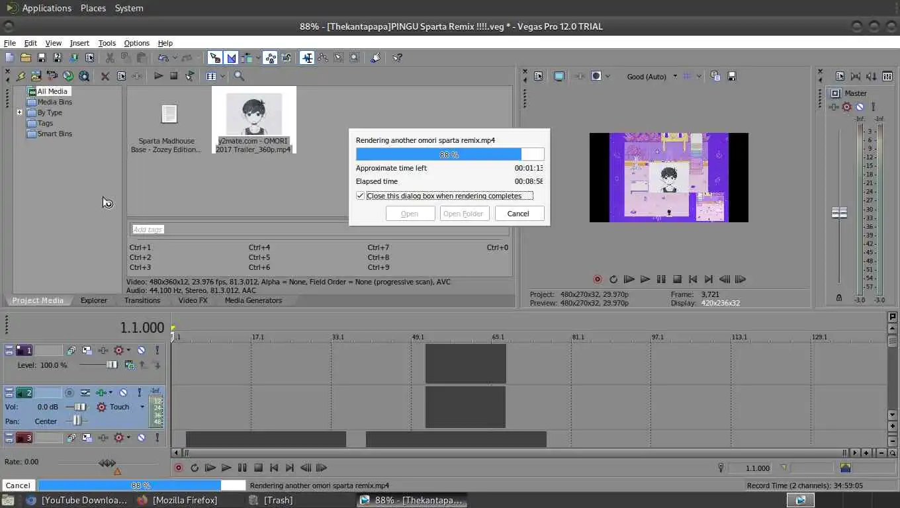Switch to Mozilla Firefox in taskbar
The image size is (900, 508).
(185, 500)
